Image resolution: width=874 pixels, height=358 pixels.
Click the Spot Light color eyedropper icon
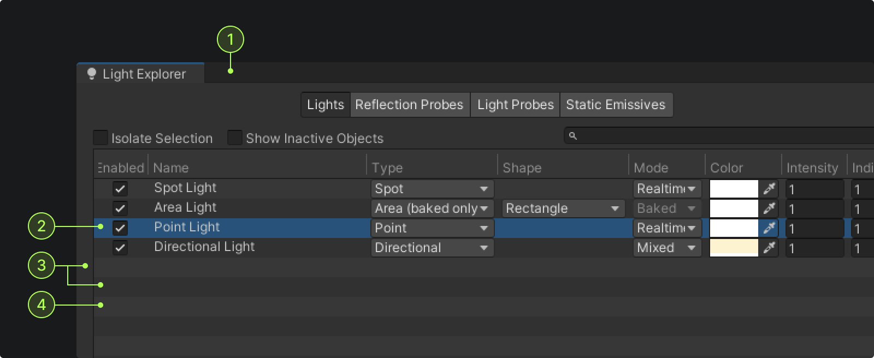(x=769, y=189)
